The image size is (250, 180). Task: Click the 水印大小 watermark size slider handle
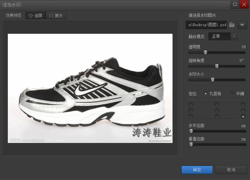[x=212, y=79]
